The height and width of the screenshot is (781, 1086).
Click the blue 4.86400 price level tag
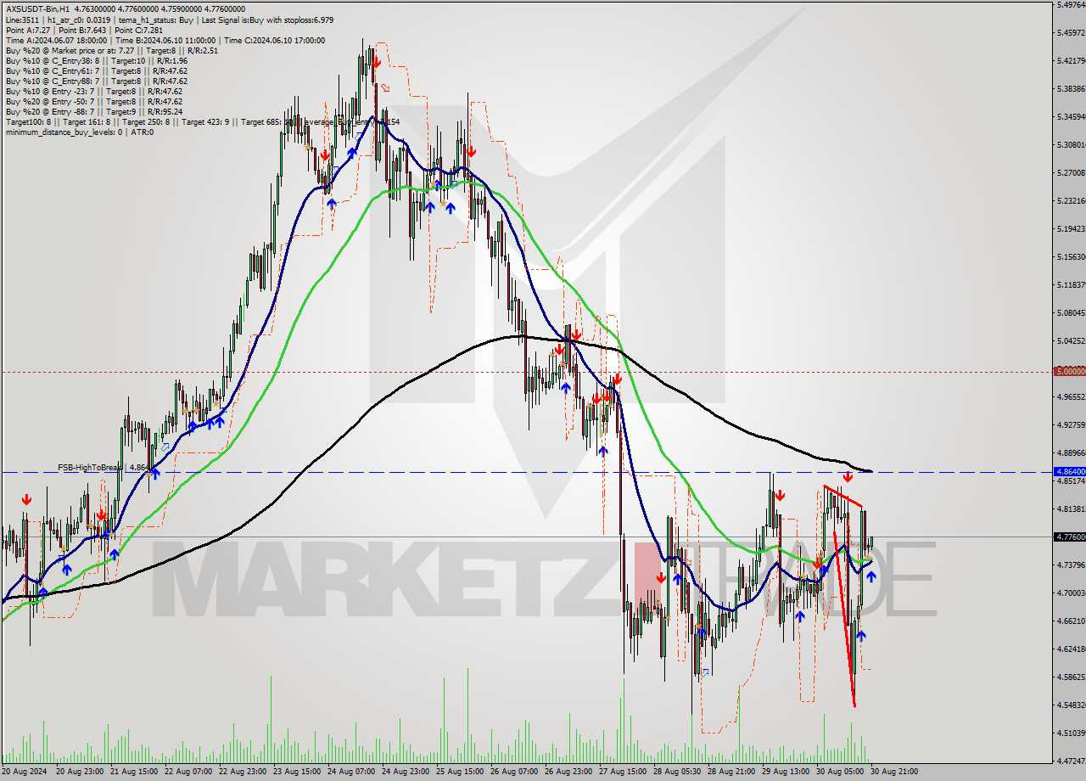[1069, 471]
